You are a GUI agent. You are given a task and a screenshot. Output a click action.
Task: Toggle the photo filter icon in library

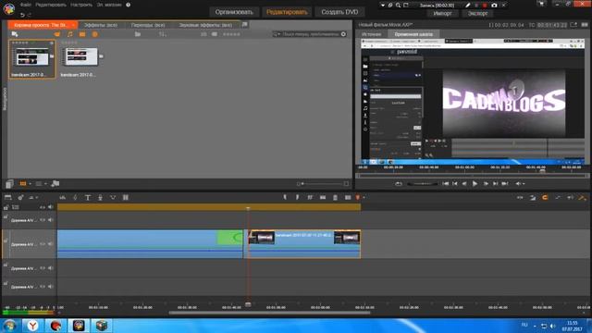tap(82, 34)
